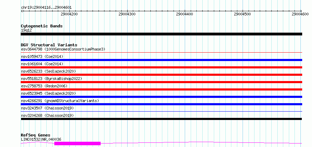Select the black 19q12 cytogenetic band bar

pos(161,34)
